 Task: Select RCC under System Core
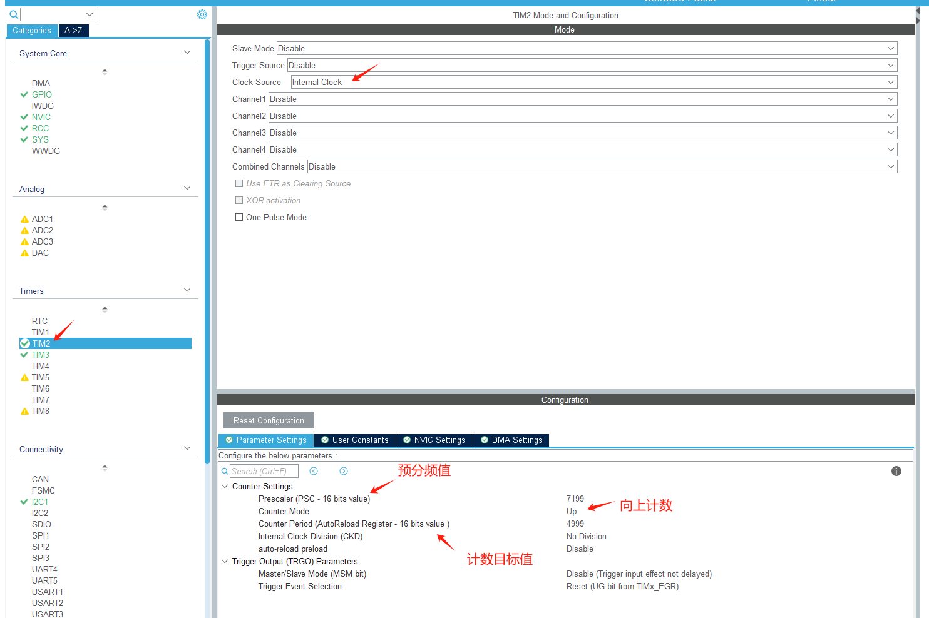point(40,128)
